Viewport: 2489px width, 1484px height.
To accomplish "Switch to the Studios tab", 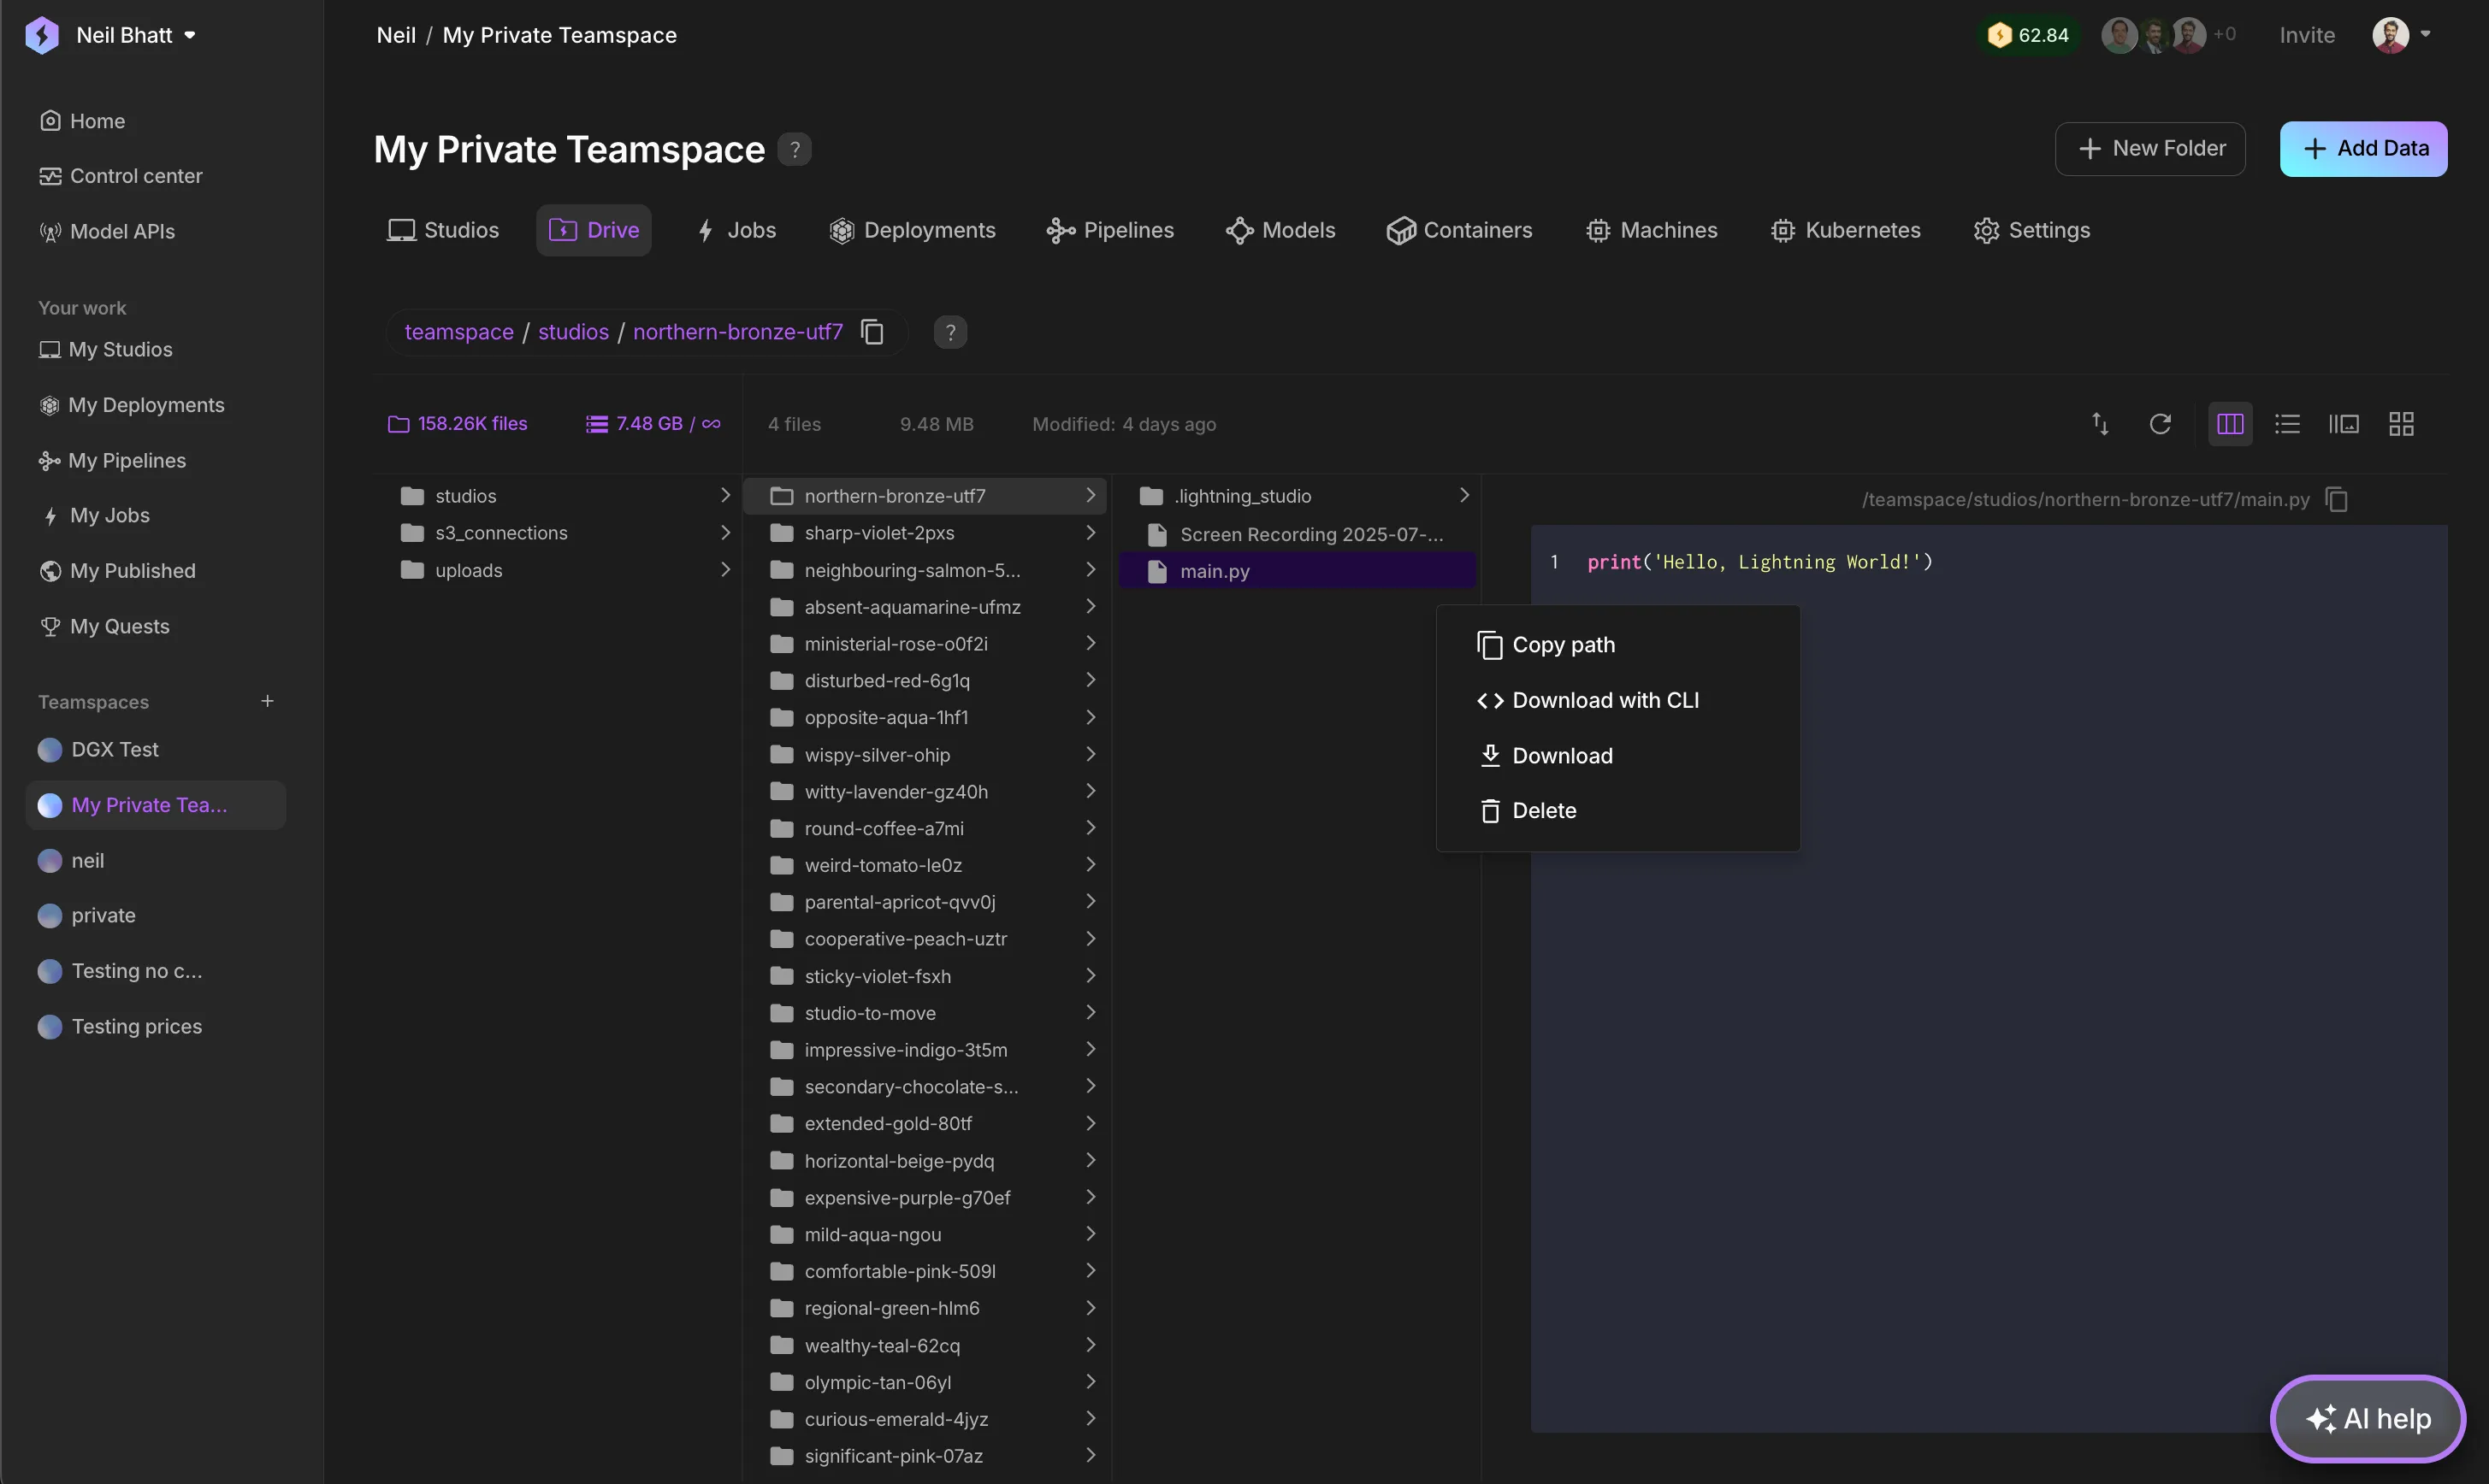I will tap(443, 231).
